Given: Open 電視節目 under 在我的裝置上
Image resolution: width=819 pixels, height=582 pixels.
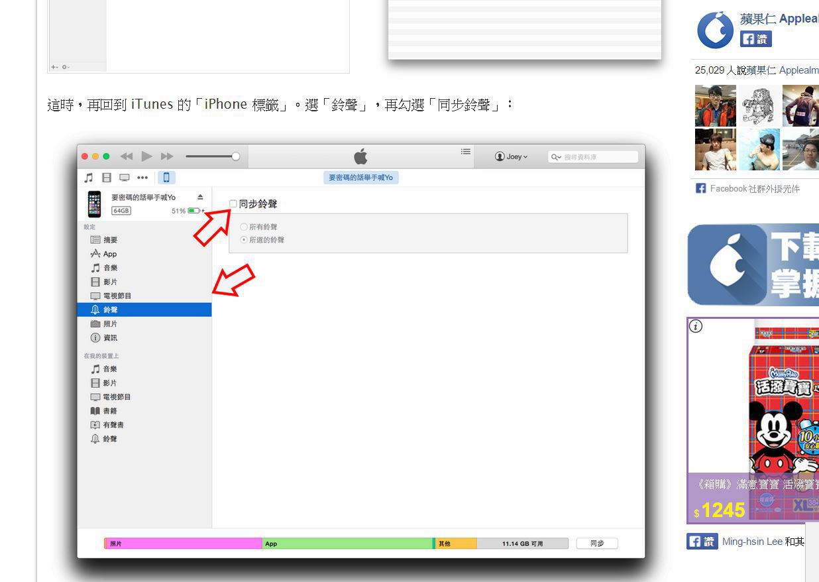Looking at the screenshot, I should [144, 396].
